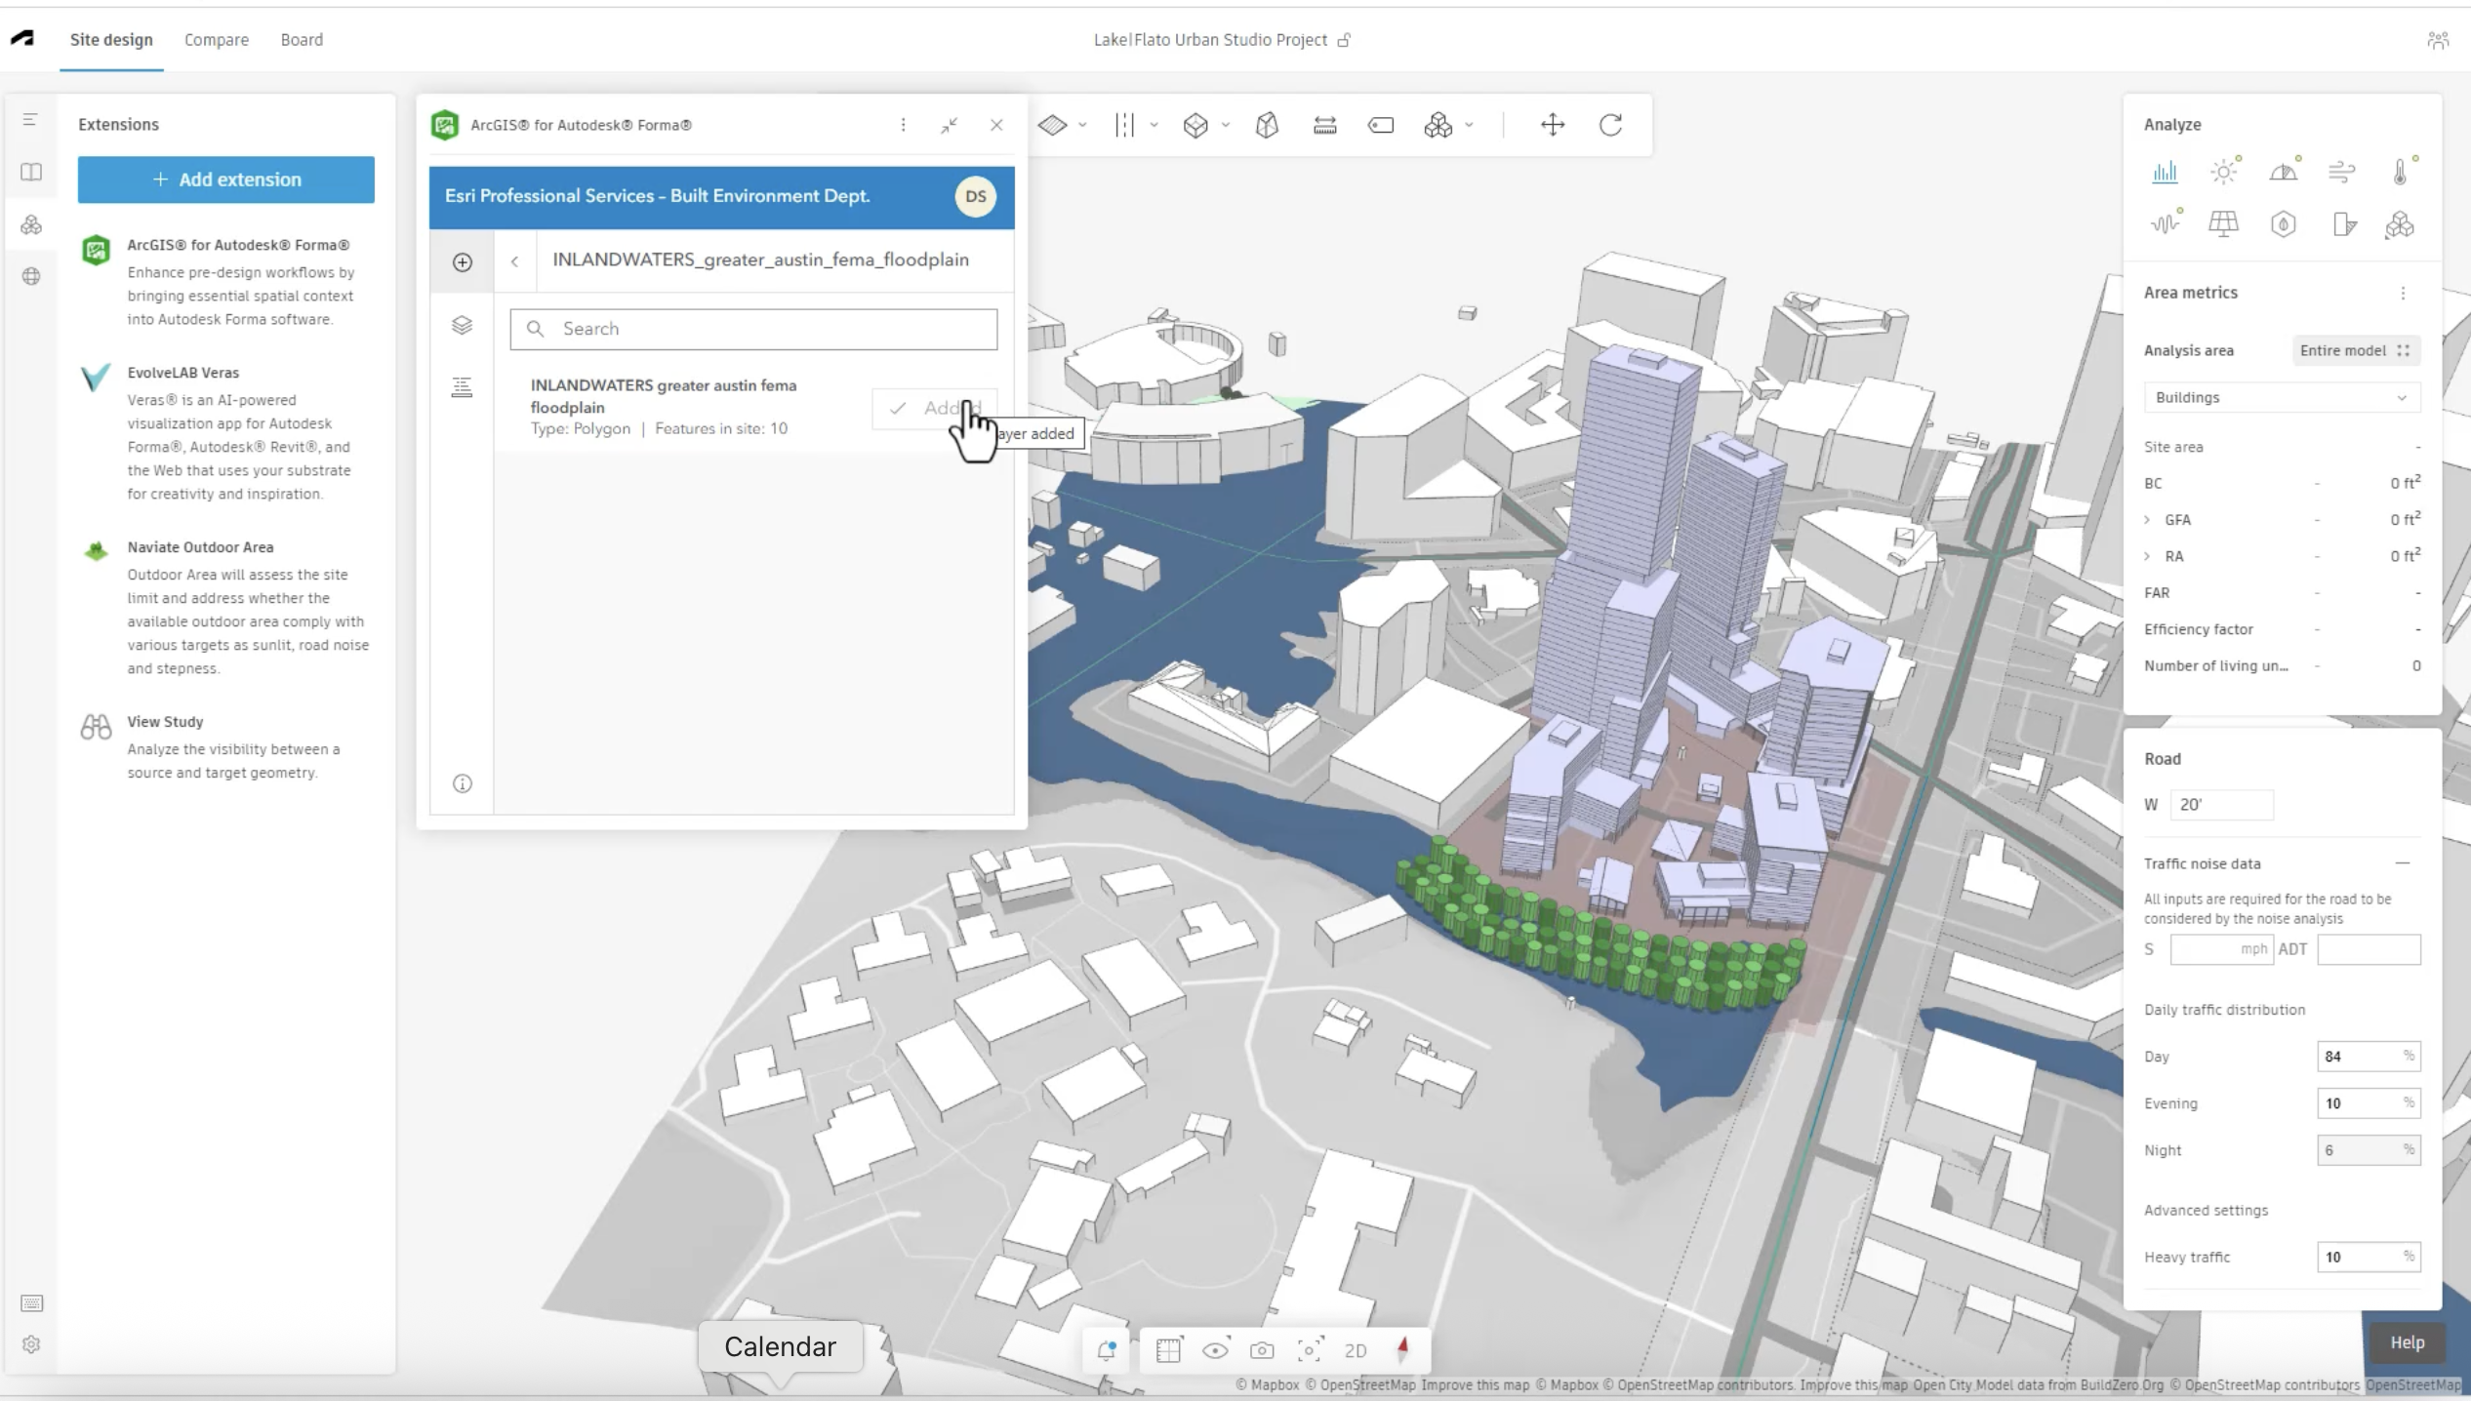Click the camera screenshot icon
The height and width of the screenshot is (1401, 2471).
[1262, 1350]
